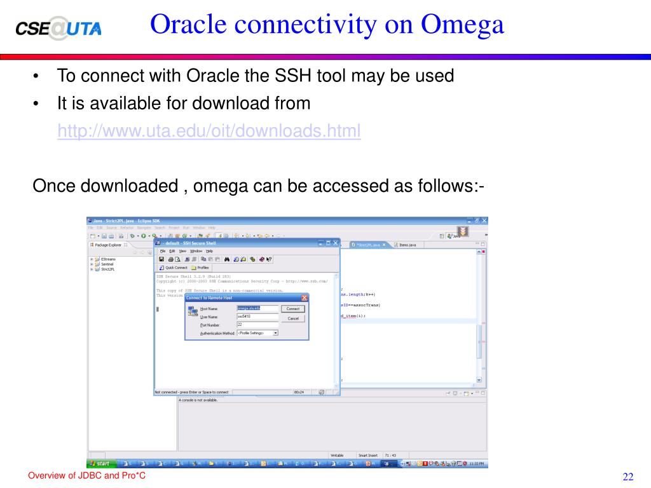This screenshot has width=651, height=488.
Task: Click the hidden toolbar items chevron
Action: pos(486,235)
